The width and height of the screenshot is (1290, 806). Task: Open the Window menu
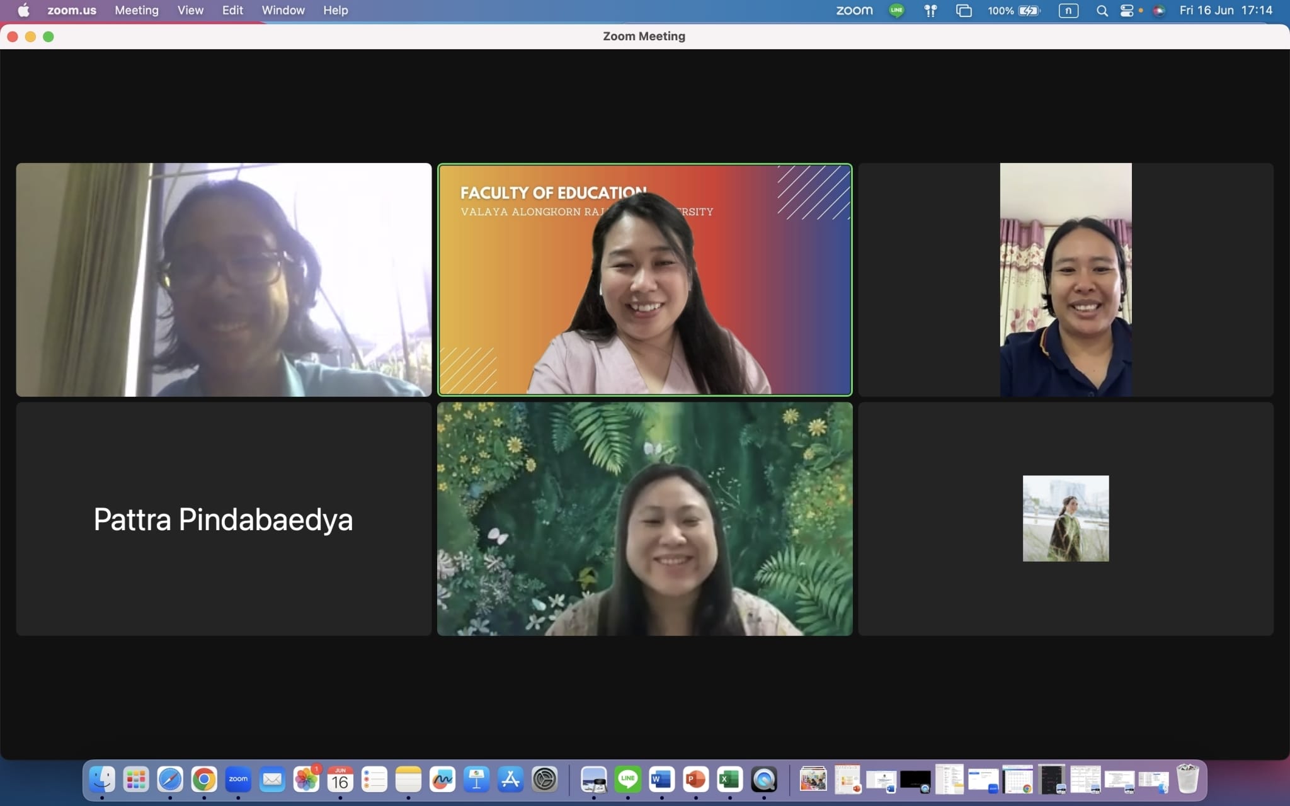(x=283, y=10)
